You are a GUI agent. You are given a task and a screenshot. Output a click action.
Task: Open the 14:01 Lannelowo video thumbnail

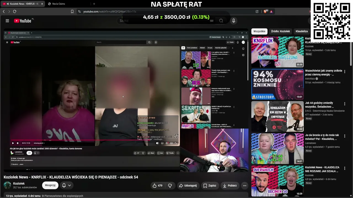click(x=277, y=148)
